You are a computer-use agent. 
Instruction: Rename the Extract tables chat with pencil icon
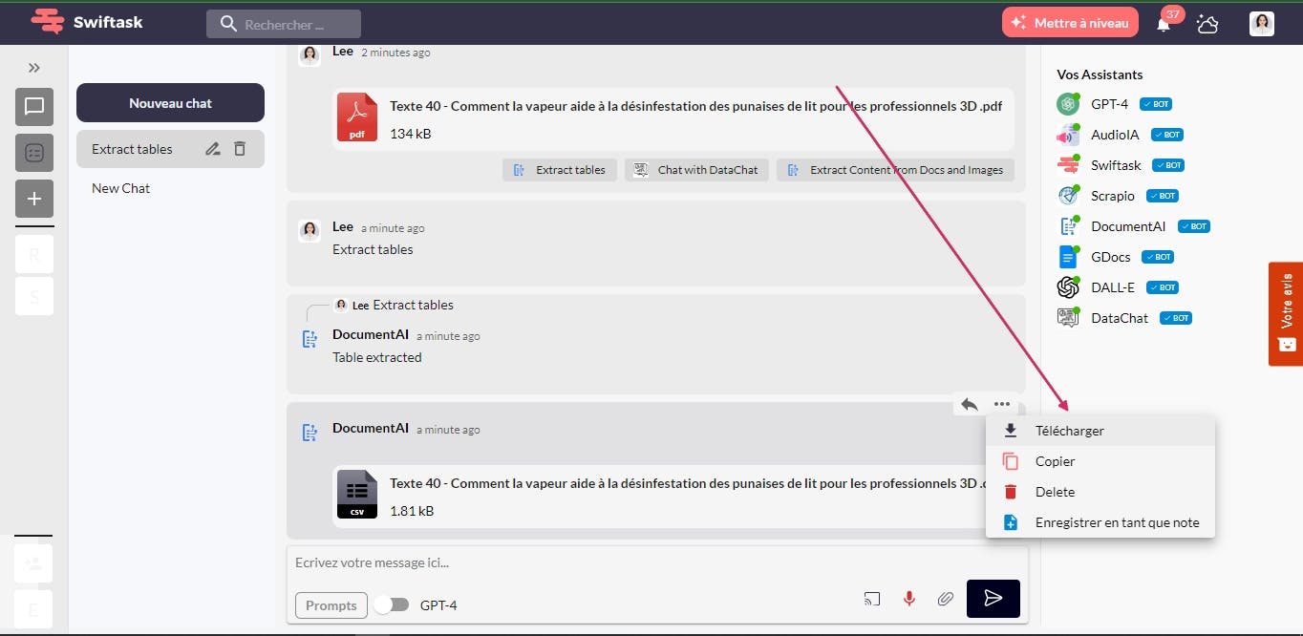coord(212,149)
